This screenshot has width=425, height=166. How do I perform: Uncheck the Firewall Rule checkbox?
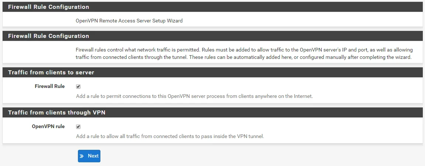point(78,86)
